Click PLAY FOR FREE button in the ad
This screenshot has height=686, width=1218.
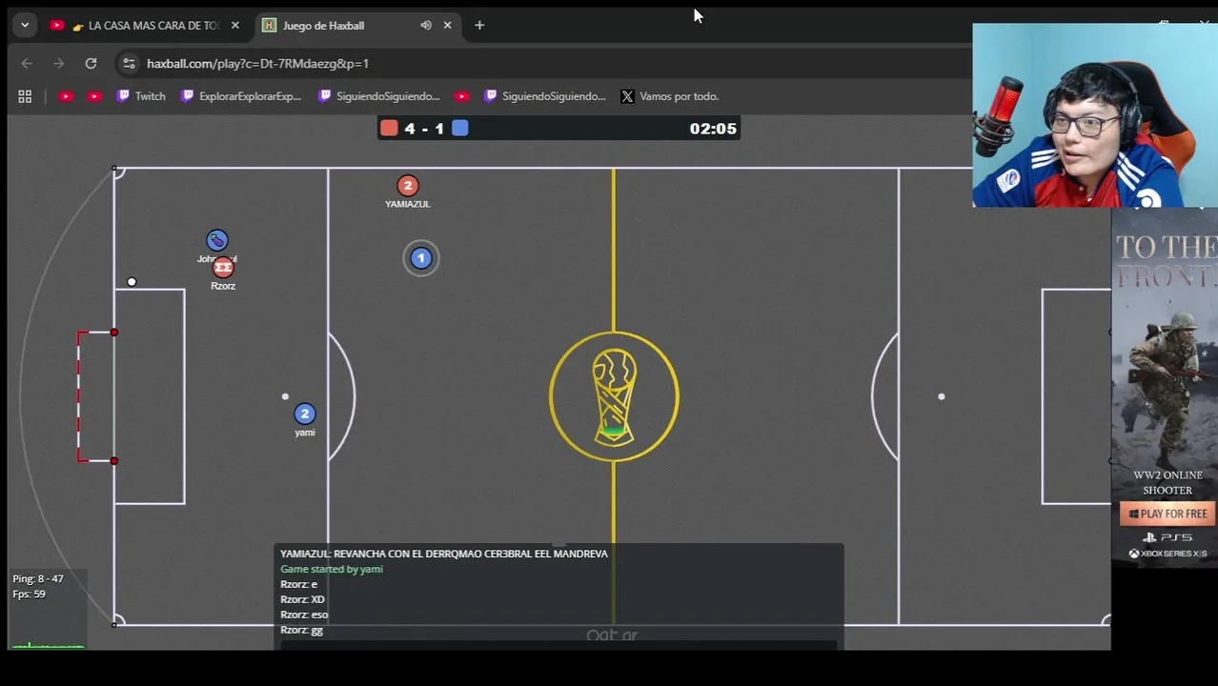(1167, 514)
